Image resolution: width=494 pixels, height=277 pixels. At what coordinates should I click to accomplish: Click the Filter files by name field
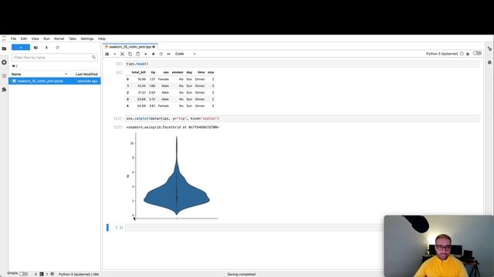click(54, 58)
